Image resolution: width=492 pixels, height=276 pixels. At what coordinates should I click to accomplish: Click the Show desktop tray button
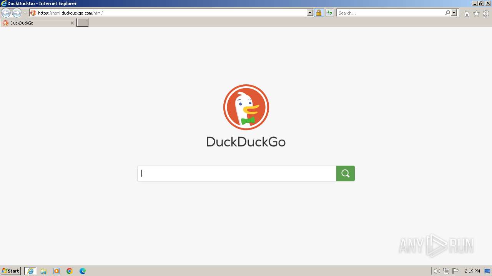487,271
